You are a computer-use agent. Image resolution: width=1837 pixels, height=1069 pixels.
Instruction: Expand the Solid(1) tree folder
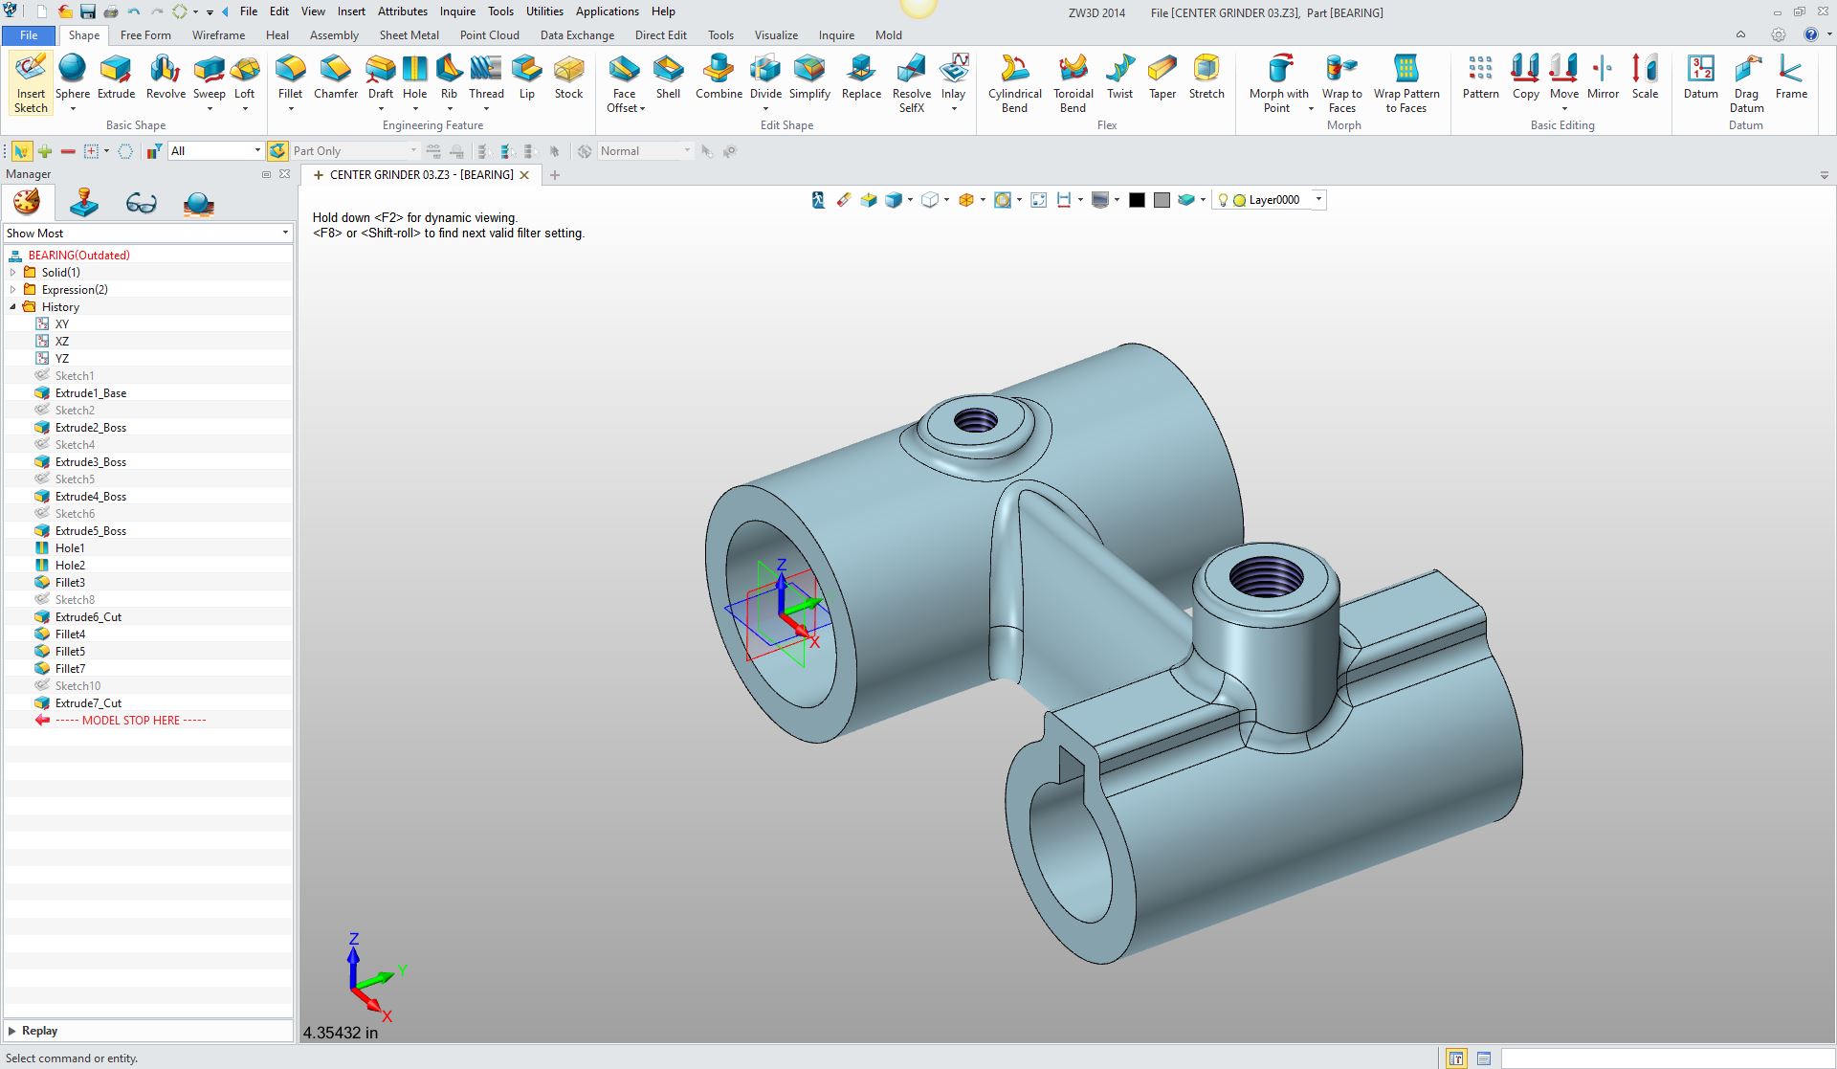(x=13, y=273)
